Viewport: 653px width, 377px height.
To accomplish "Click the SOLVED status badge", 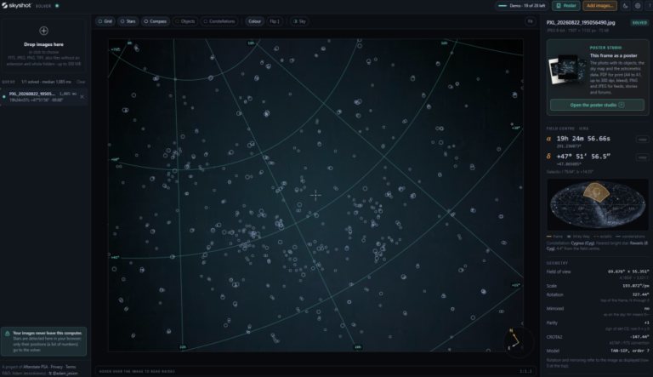I will pyautogui.click(x=639, y=22).
